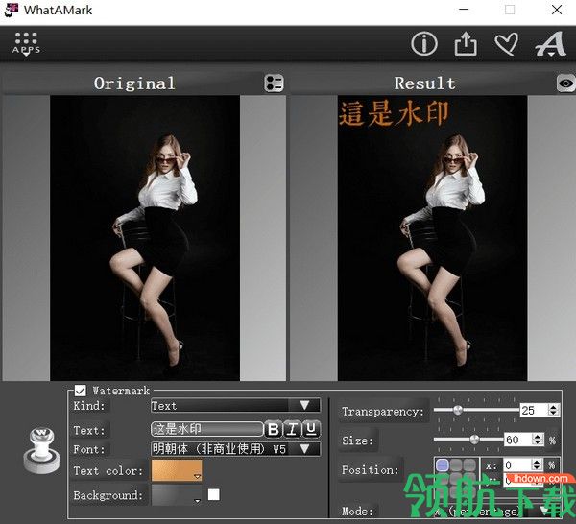Screen dimensions: 576x524
Task: Click the Transparency value field
Action: 534,410
